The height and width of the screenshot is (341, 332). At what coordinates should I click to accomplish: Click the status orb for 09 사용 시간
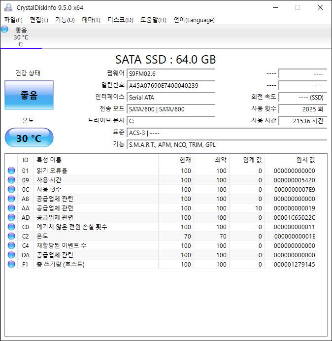(x=11, y=180)
